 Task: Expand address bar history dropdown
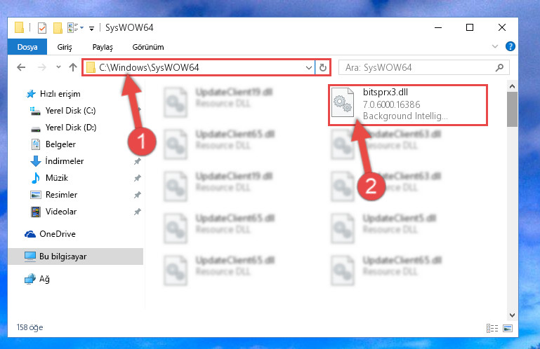(x=309, y=68)
